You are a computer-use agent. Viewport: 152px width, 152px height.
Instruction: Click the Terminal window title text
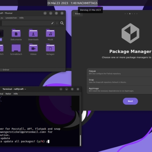[x=14, y=89]
